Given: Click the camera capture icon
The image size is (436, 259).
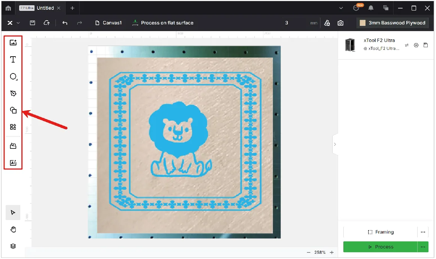Looking at the screenshot, I should point(340,23).
